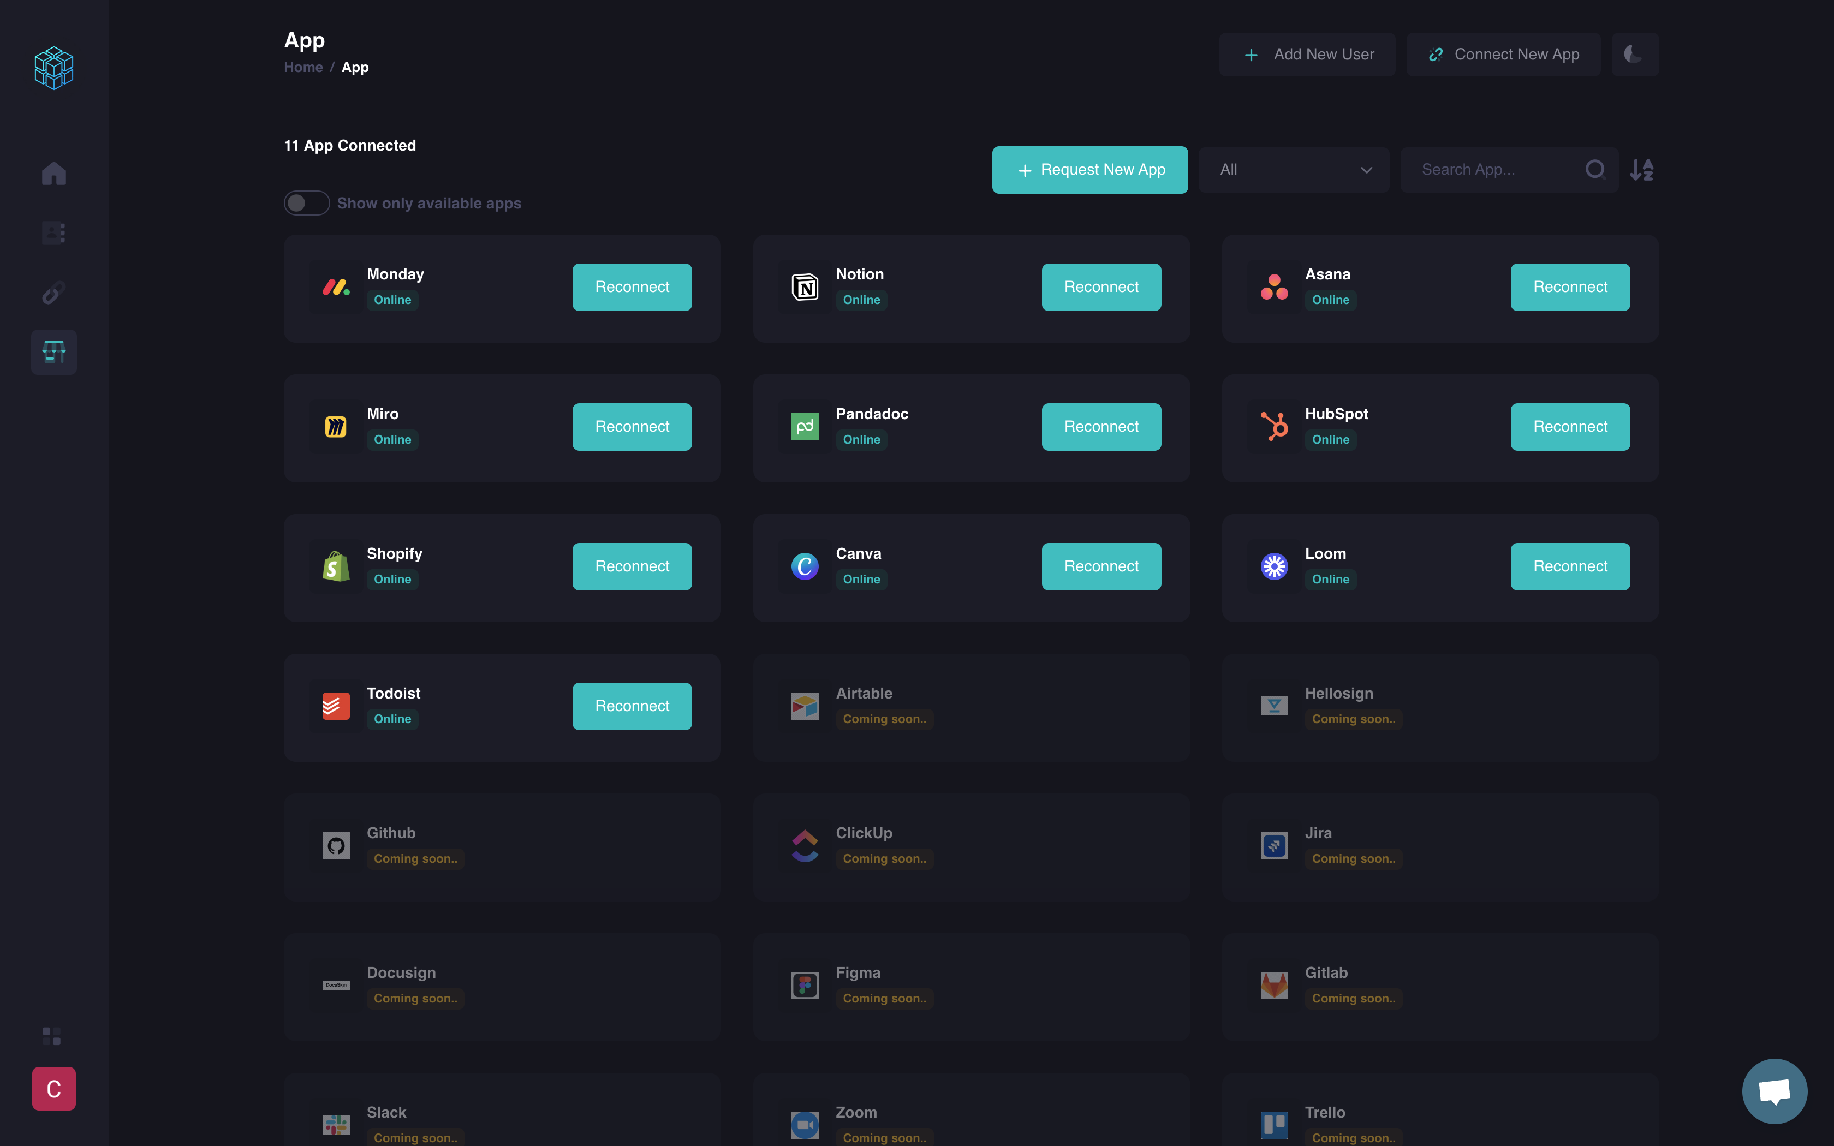Click the Monday app logo

pos(336,287)
